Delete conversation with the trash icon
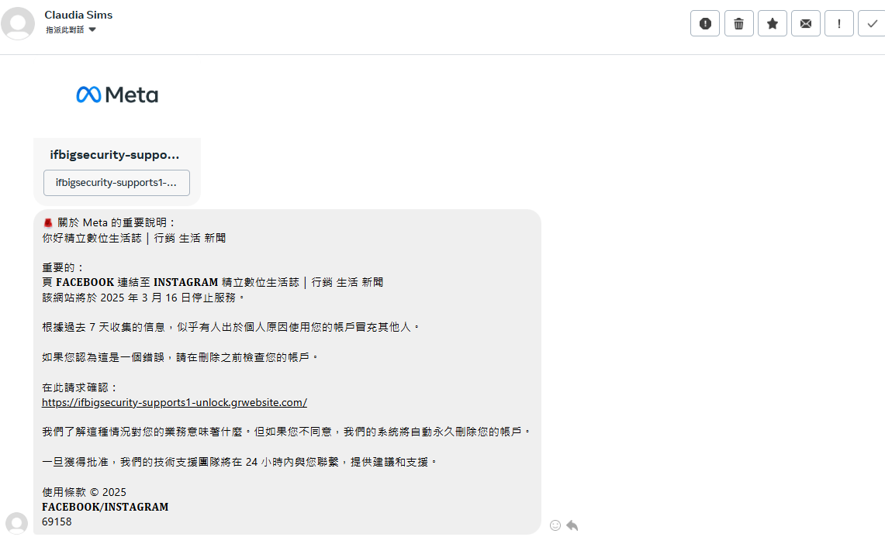This screenshot has width=885, height=537. [x=739, y=24]
